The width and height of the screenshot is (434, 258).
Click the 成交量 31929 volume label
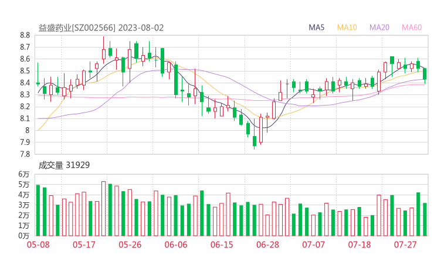pos(64,165)
